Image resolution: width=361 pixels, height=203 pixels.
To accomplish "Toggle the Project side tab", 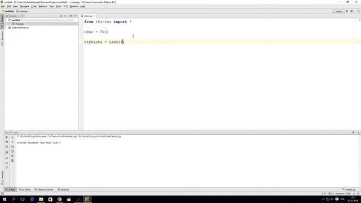I will coord(2,21).
